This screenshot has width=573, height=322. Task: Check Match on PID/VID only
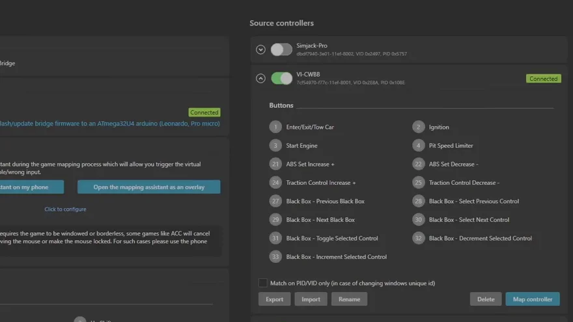tap(263, 283)
